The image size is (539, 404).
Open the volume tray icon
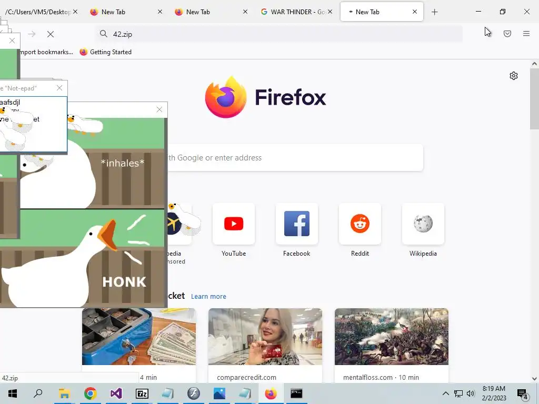coord(471,393)
